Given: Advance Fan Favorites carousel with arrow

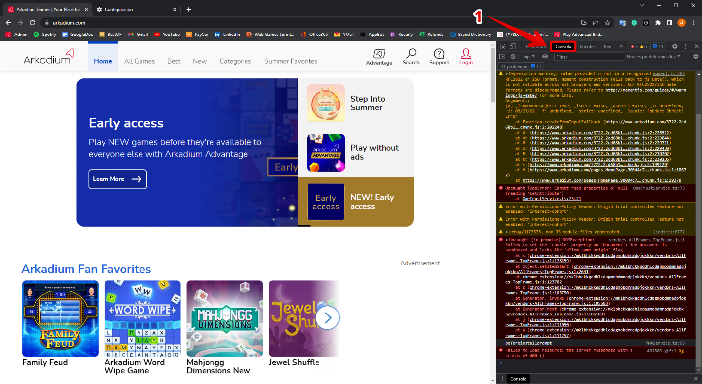Looking at the screenshot, I should 328,318.
